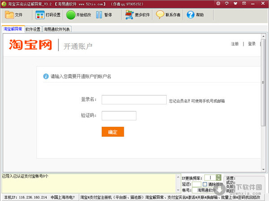Viewport: 269px width, 201px height.
Task: Click the 登录 link
Action: coord(252,44)
